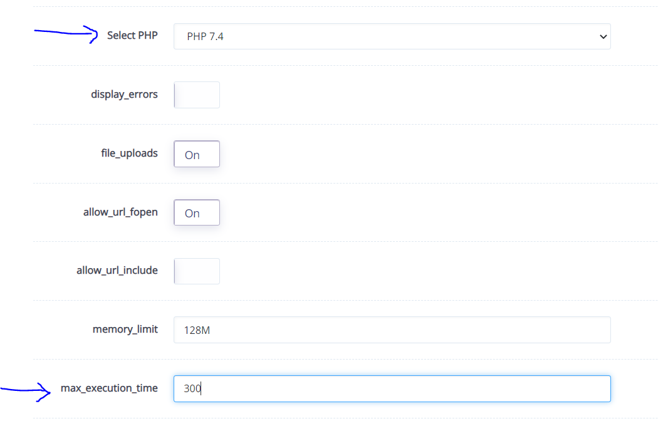Click the display_errors label
This screenshot has height=431, width=658.
[125, 94]
